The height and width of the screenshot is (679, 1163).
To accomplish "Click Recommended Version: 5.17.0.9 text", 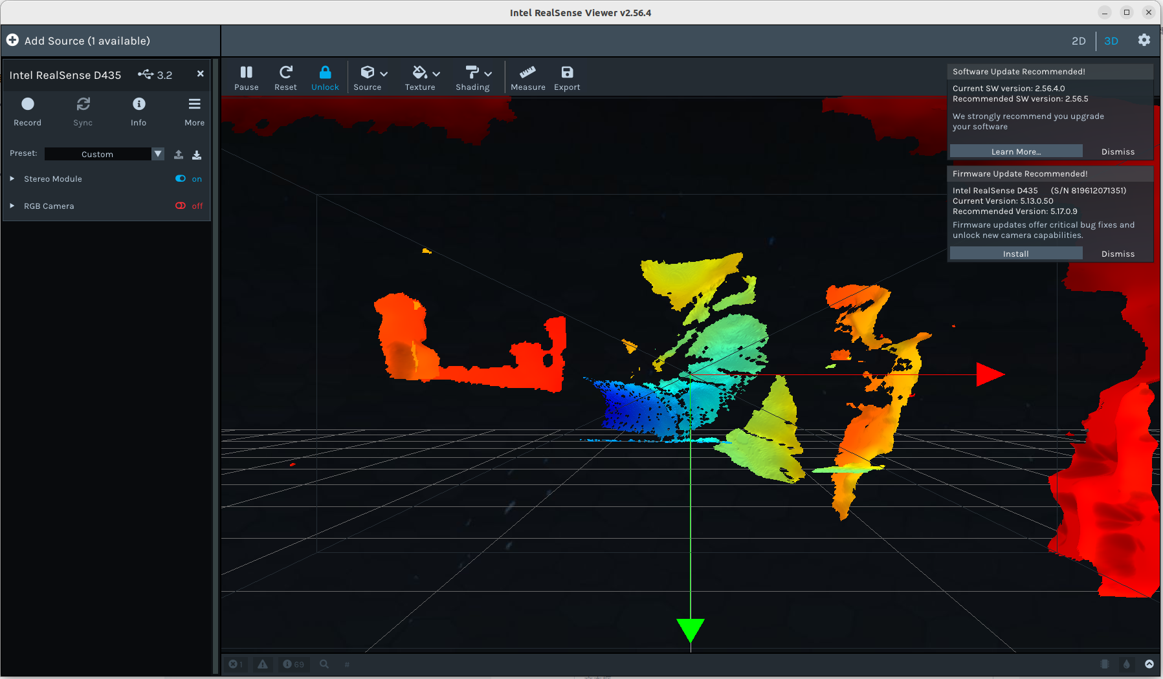I will (1015, 211).
